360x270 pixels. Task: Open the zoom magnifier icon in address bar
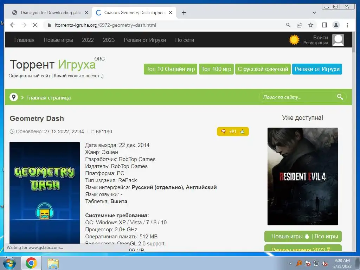[288, 25]
